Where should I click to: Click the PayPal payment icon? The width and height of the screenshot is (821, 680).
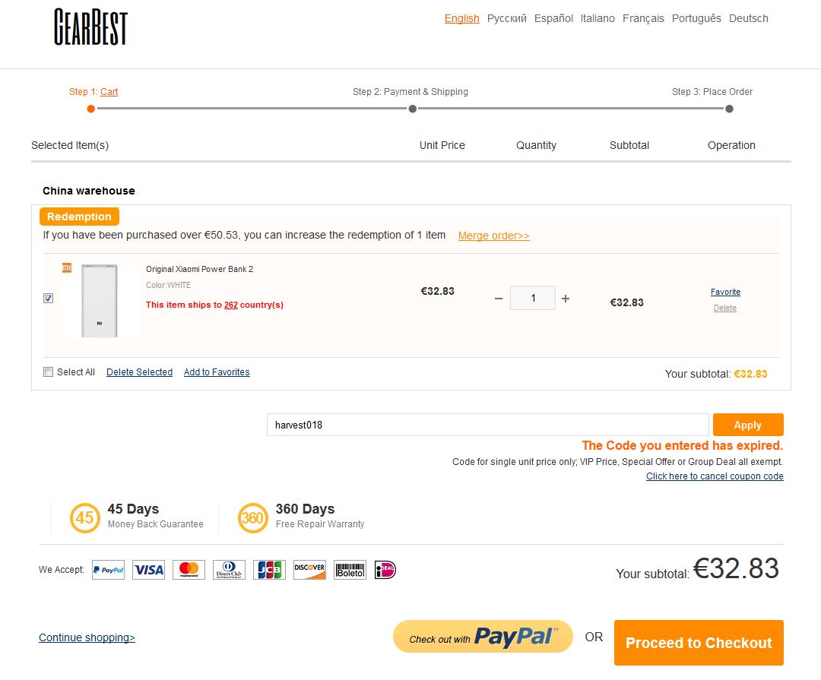[109, 570]
